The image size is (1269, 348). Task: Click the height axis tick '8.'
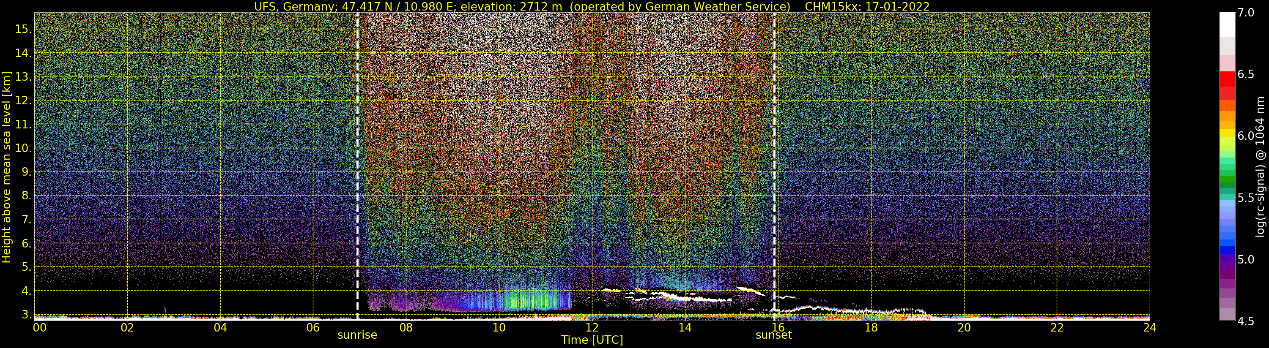pos(27,196)
